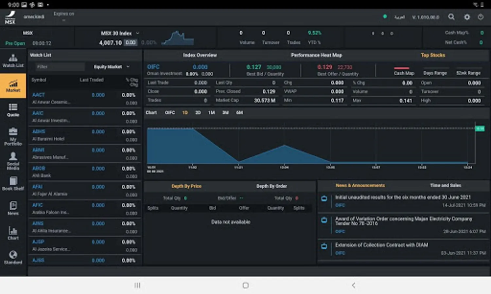
Task: Switch to the Index Overview tab
Action: (x=200, y=55)
